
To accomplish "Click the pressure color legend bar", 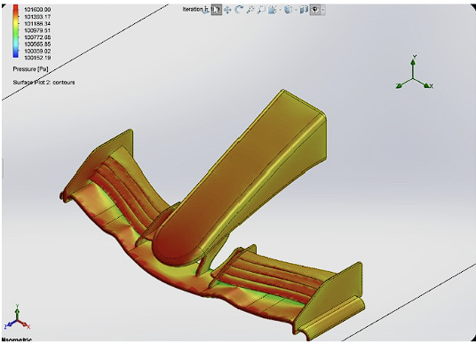I will [x=15, y=31].
